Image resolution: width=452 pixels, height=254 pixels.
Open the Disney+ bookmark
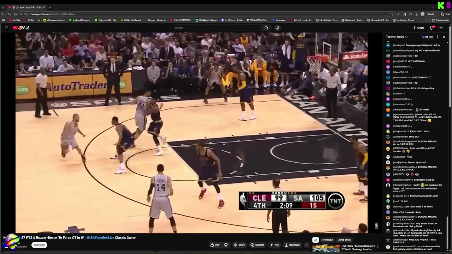click(155, 20)
